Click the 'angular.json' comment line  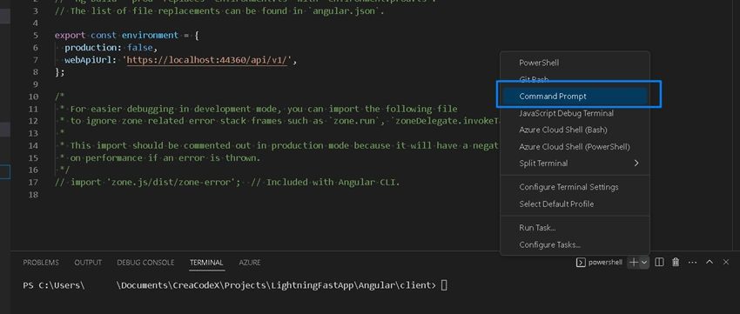pyautogui.click(x=219, y=10)
